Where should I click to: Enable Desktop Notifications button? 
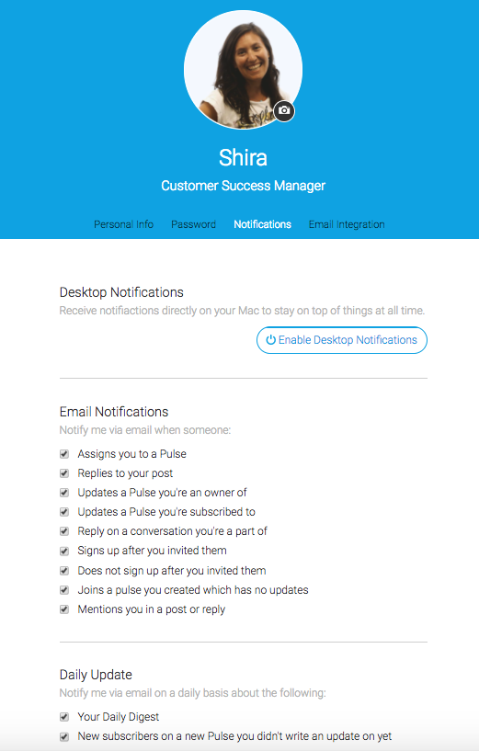pyautogui.click(x=341, y=340)
